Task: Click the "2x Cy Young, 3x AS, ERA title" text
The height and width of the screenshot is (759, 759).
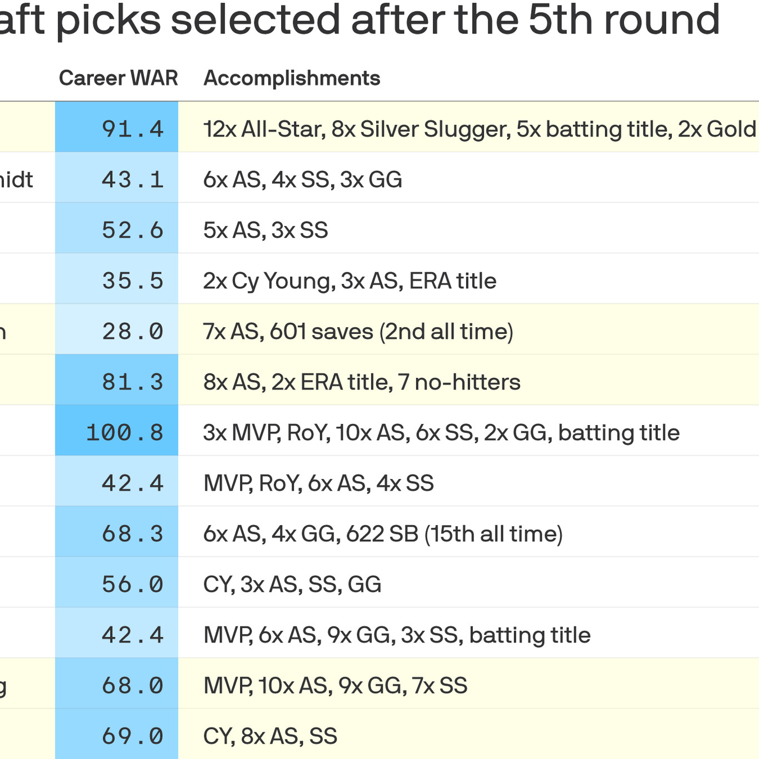Action: pos(349,281)
